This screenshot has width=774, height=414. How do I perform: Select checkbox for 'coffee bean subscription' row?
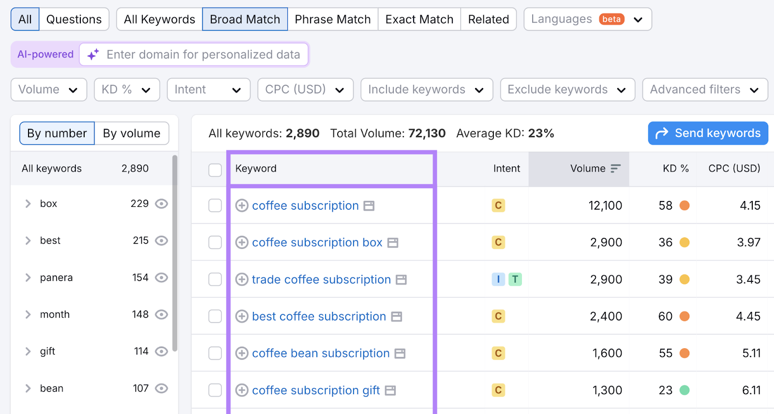tap(215, 353)
